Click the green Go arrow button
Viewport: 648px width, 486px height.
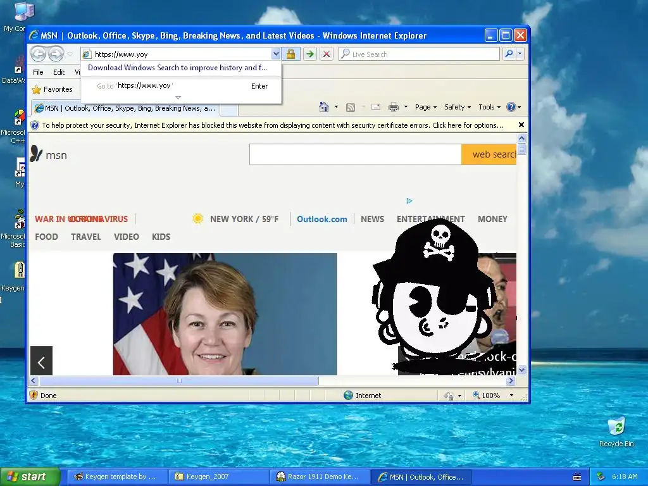[x=310, y=54]
